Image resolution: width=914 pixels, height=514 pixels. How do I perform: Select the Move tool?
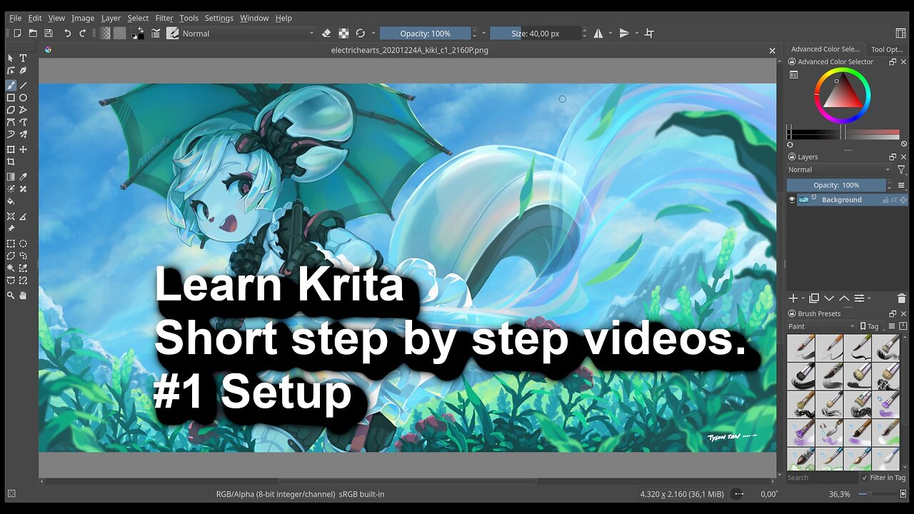(x=23, y=149)
